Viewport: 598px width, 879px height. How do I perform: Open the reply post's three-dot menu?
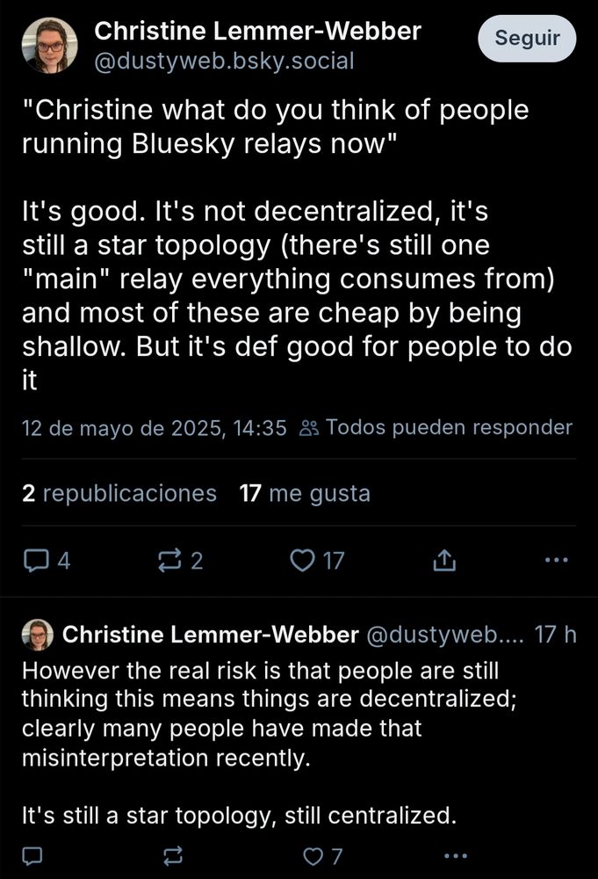pyautogui.click(x=456, y=855)
